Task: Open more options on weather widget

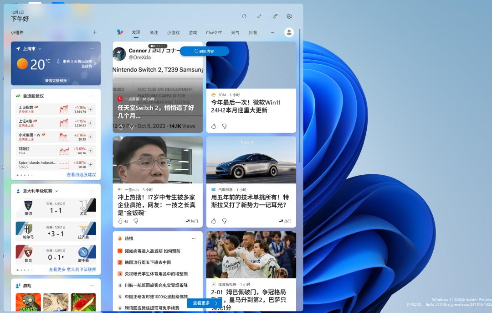Action: click(92, 49)
